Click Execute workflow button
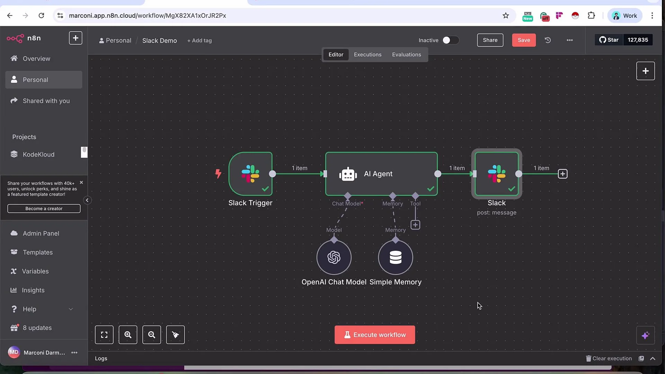This screenshot has height=374, width=665. coord(375,335)
